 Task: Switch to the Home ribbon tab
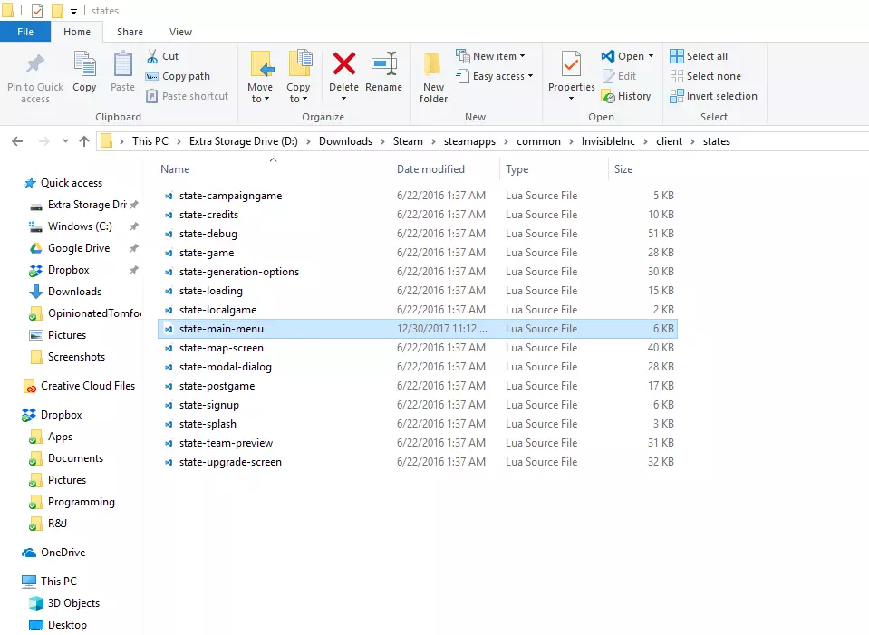[76, 32]
